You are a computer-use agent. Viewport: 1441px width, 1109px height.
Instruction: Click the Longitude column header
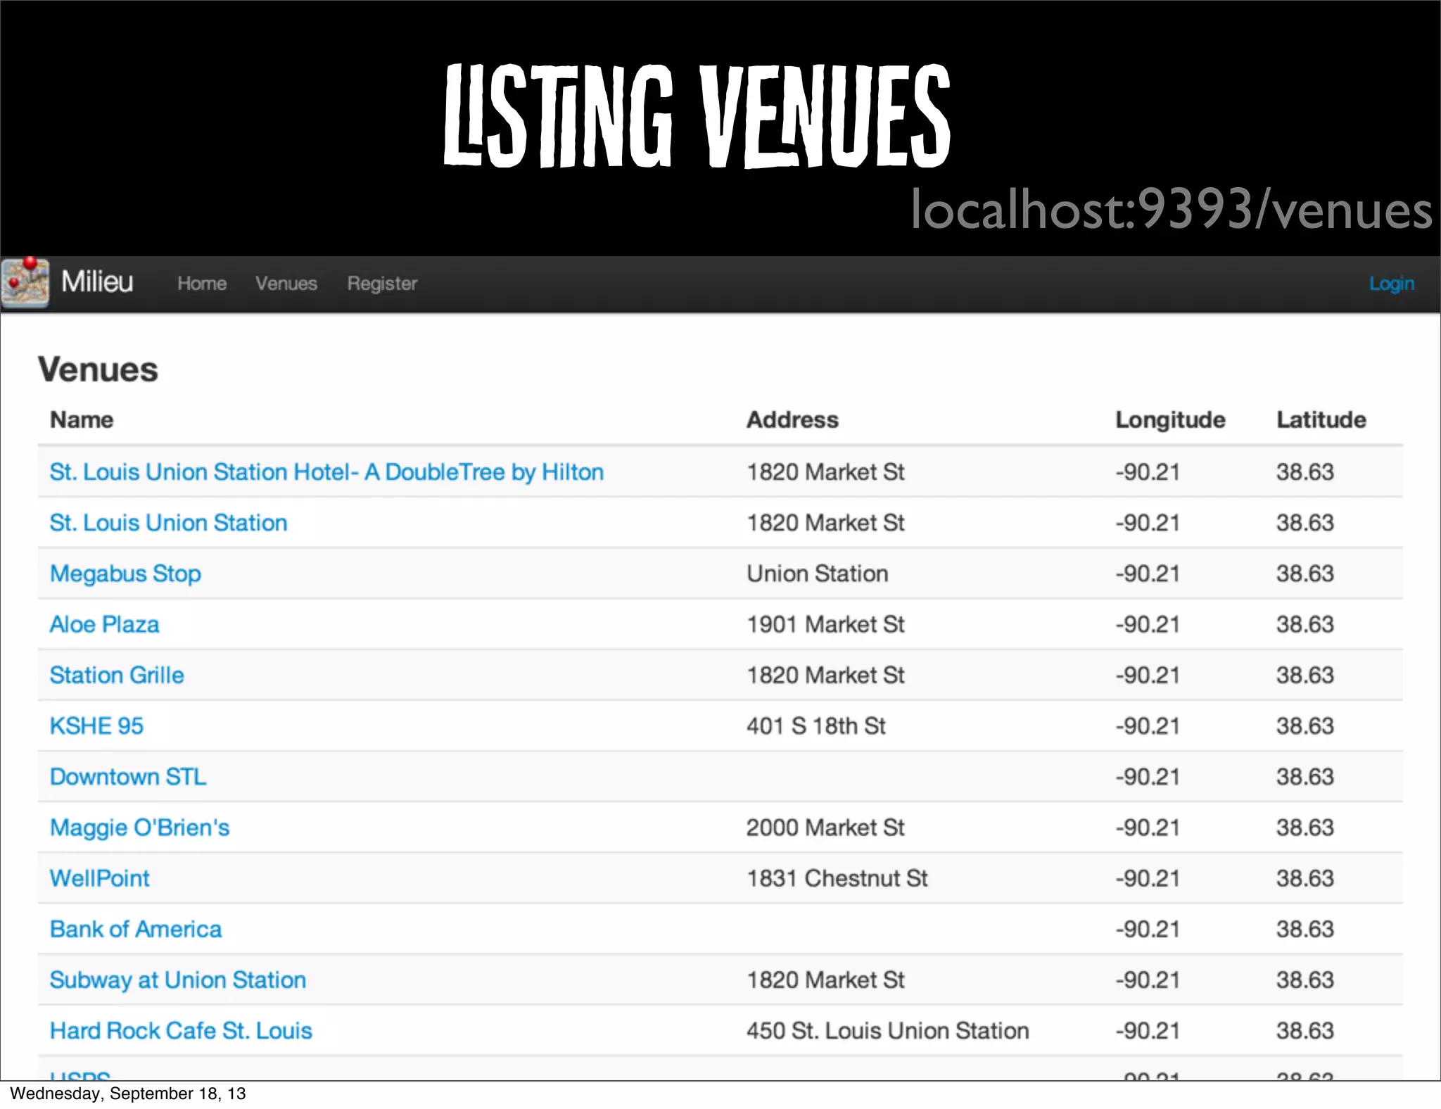(1170, 420)
